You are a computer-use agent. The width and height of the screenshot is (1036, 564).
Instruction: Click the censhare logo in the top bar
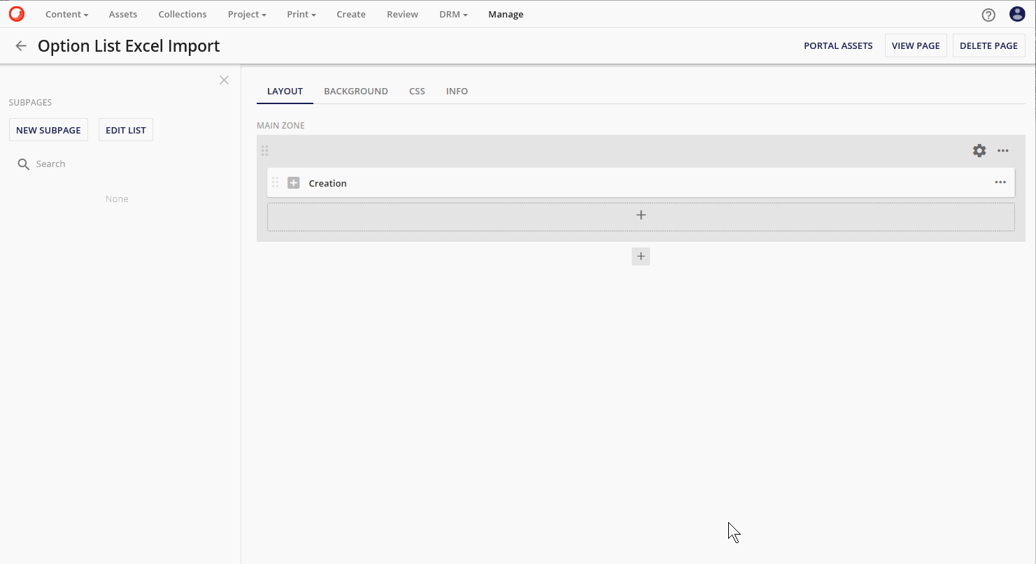point(16,14)
